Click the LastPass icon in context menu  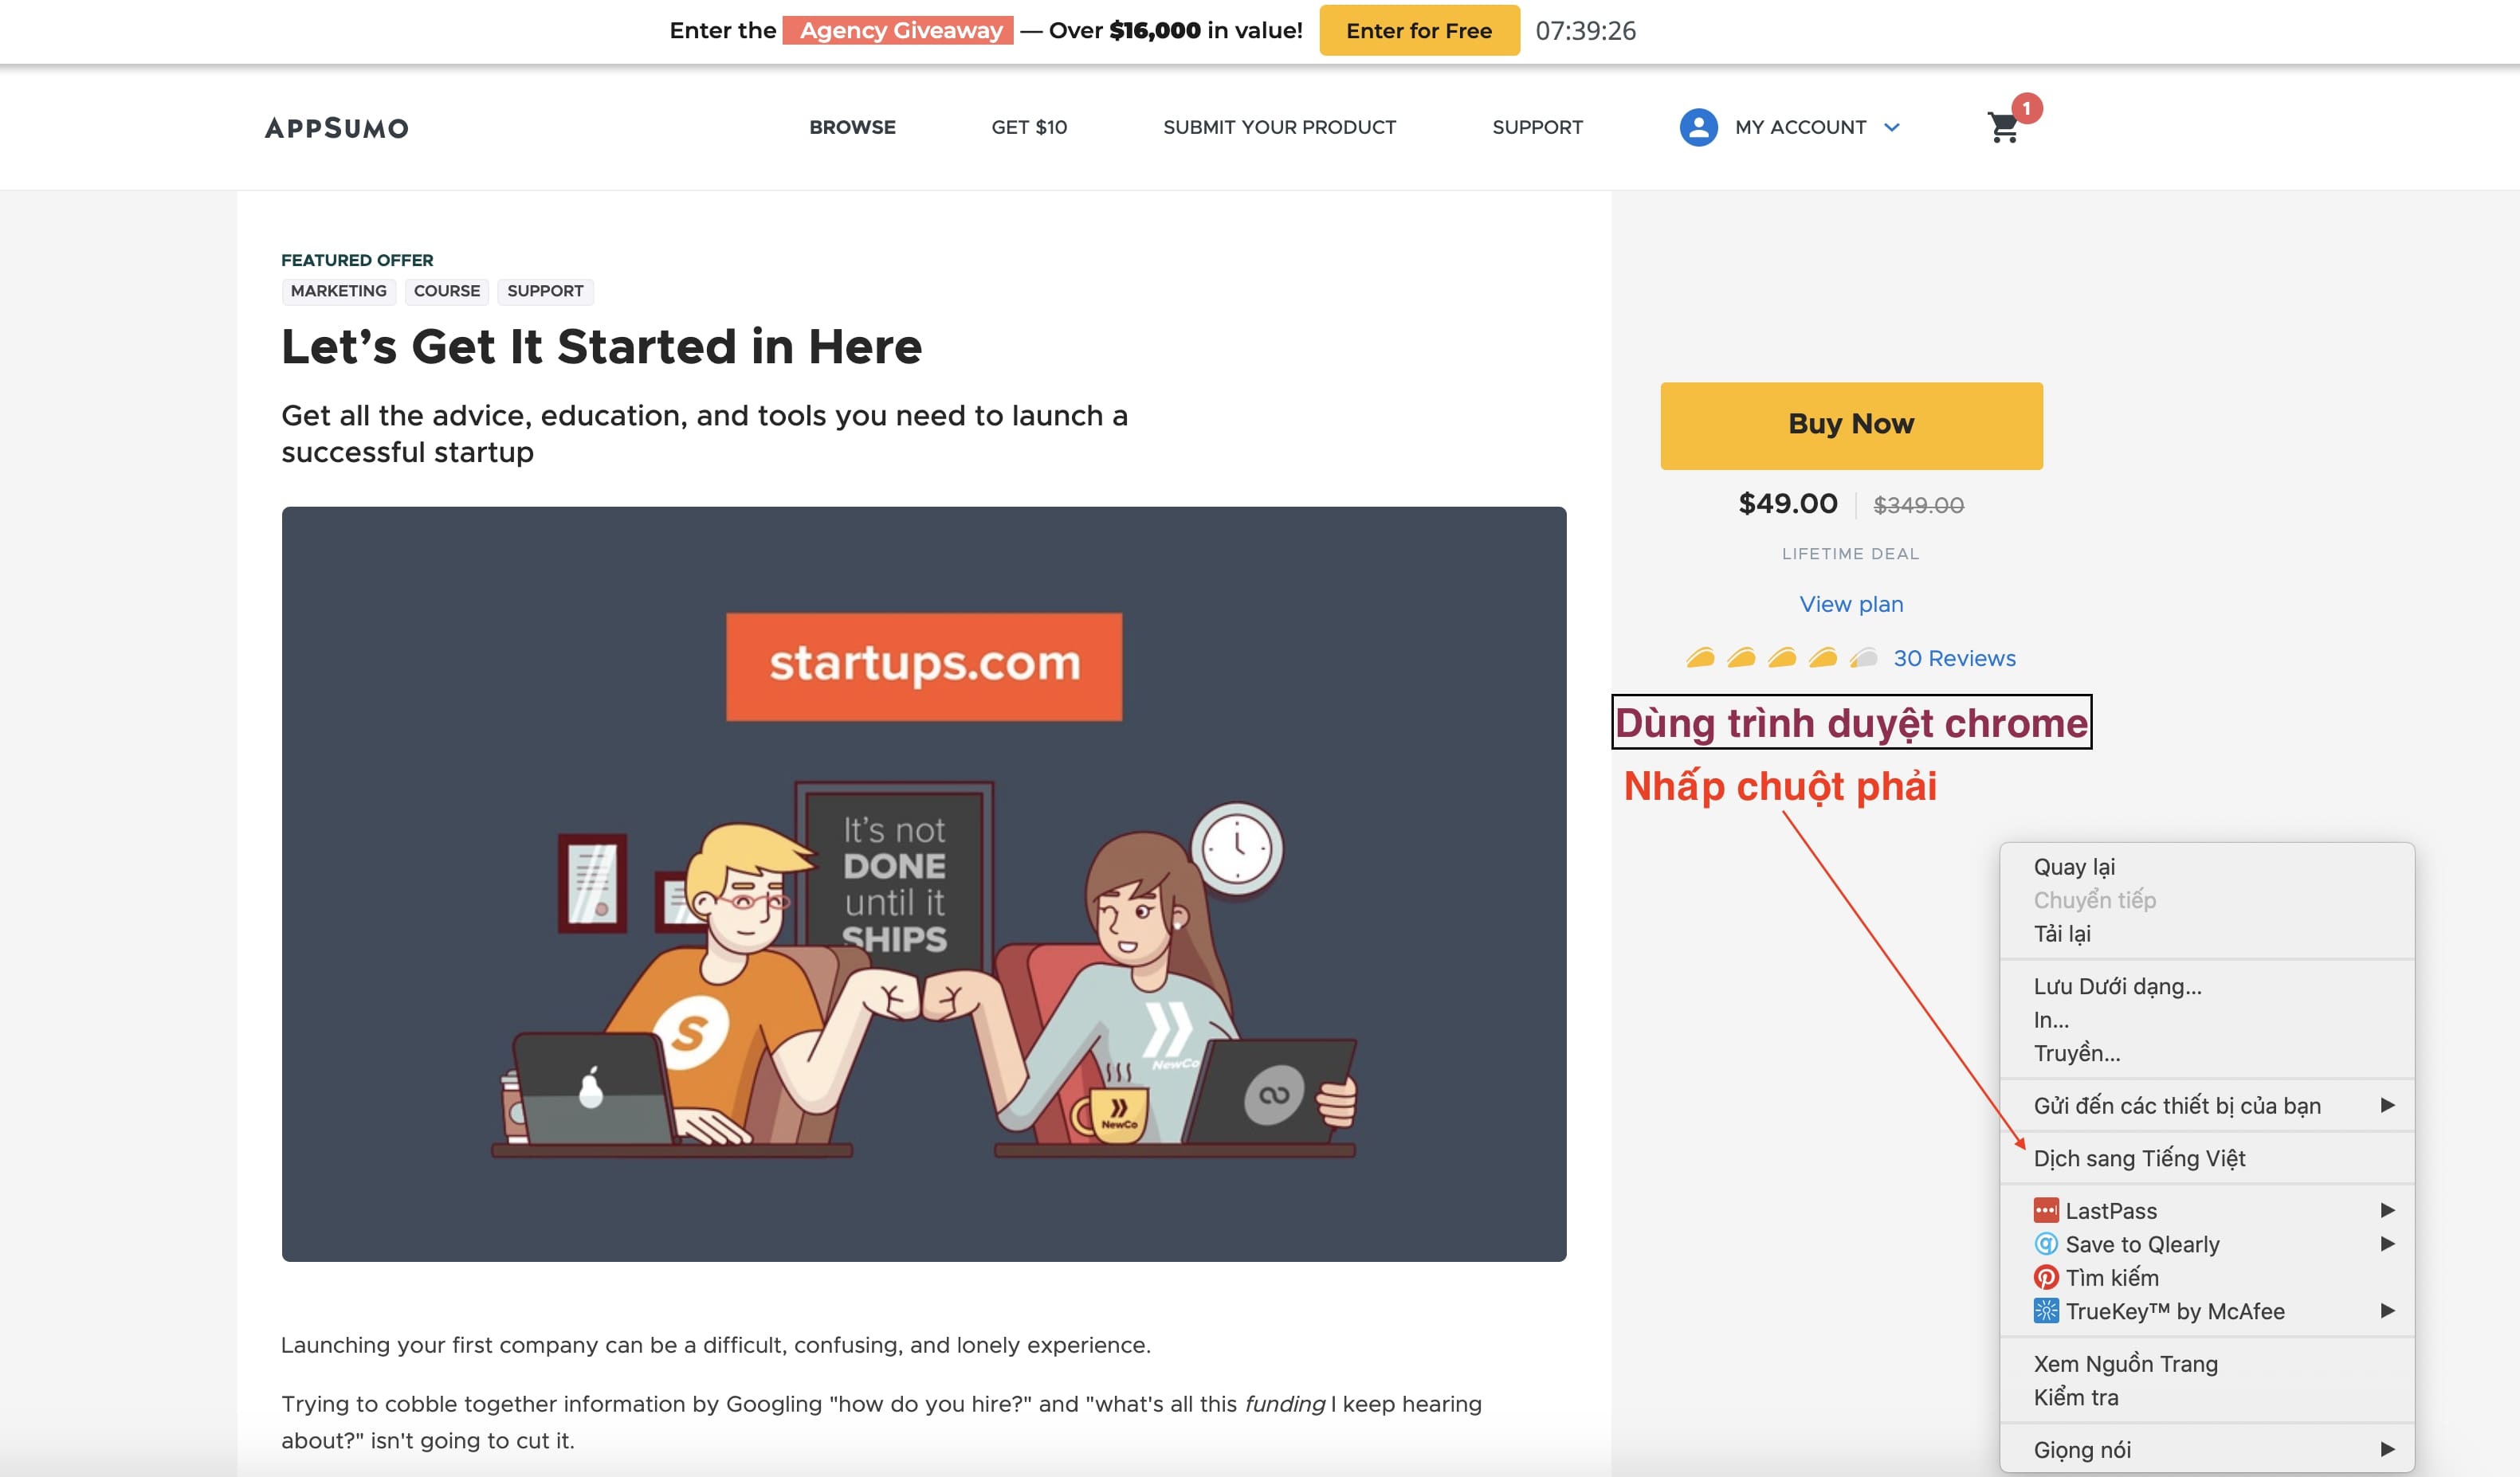(x=2046, y=1210)
